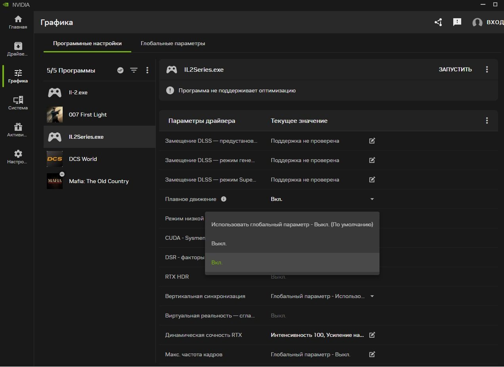Click the ВХОД login button
Image resolution: width=504 pixels, height=367 pixels.
[495, 22]
